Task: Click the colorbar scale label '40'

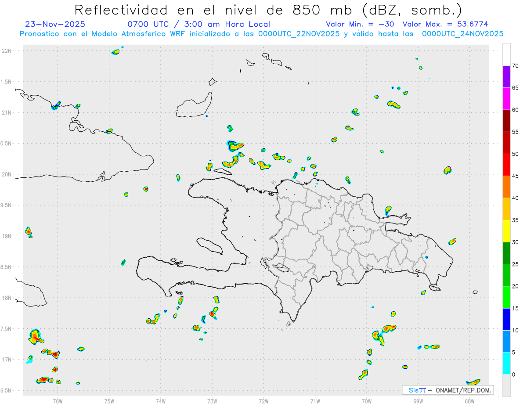Action: click(x=516, y=198)
